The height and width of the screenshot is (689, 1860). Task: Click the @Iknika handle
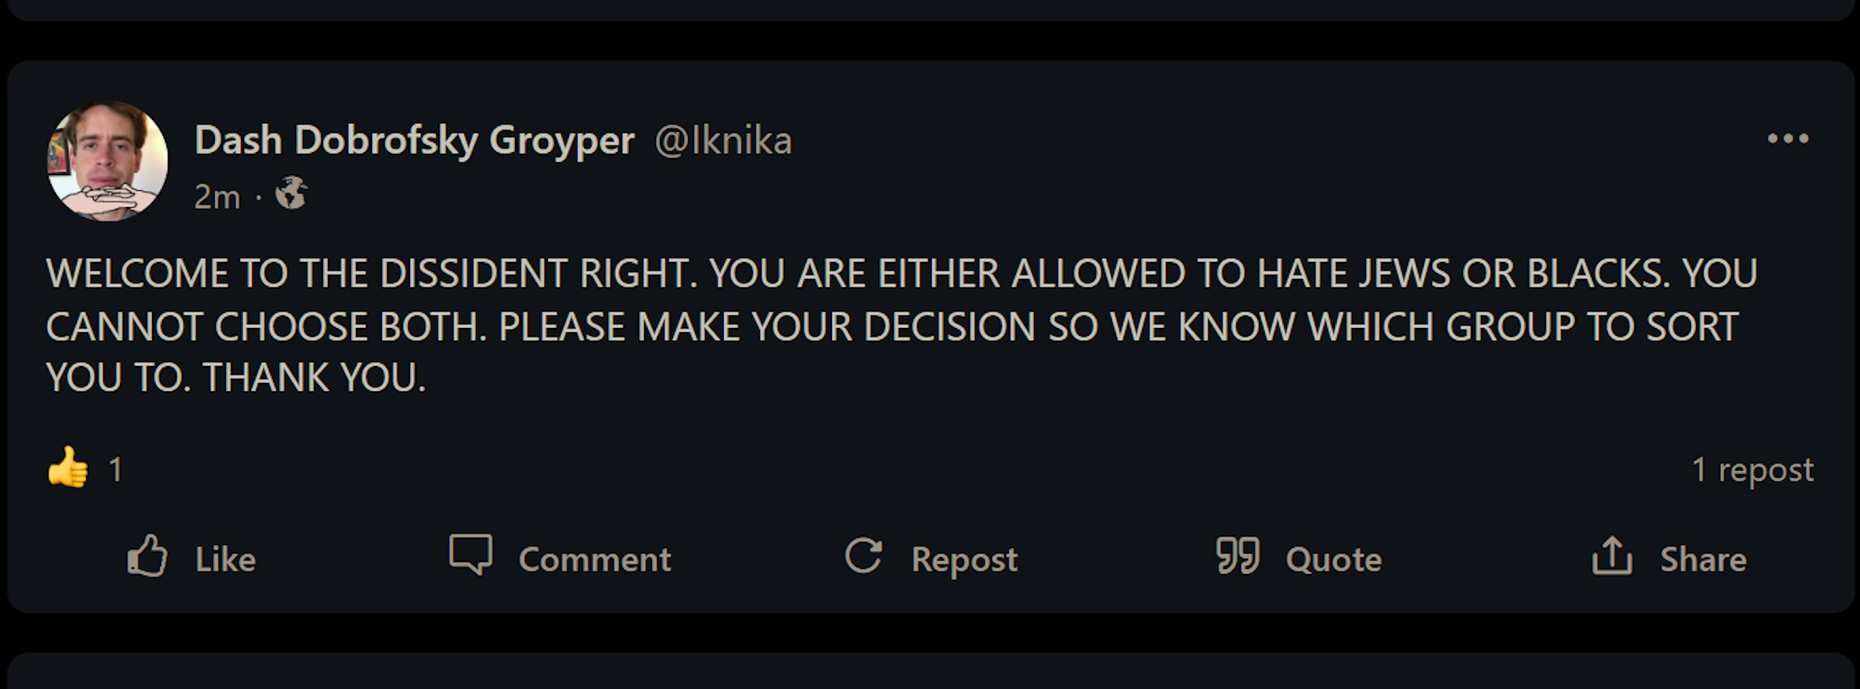[x=724, y=140]
